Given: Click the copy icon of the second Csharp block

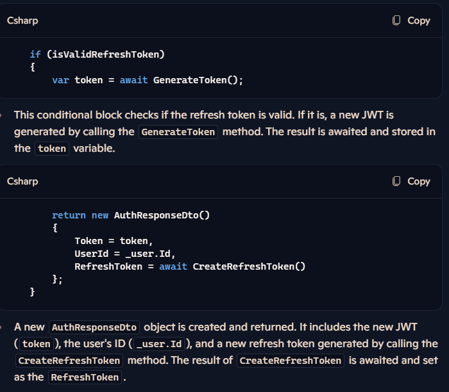Looking at the screenshot, I should (396, 181).
